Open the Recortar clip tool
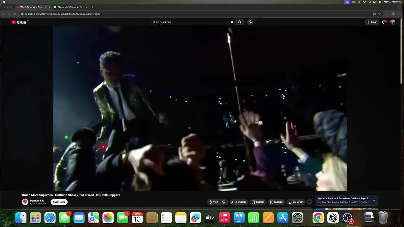The height and width of the screenshot is (227, 404). pos(276,202)
